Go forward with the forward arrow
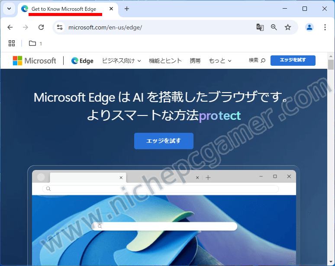The width and height of the screenshot is (335, 266). [26, 27]
